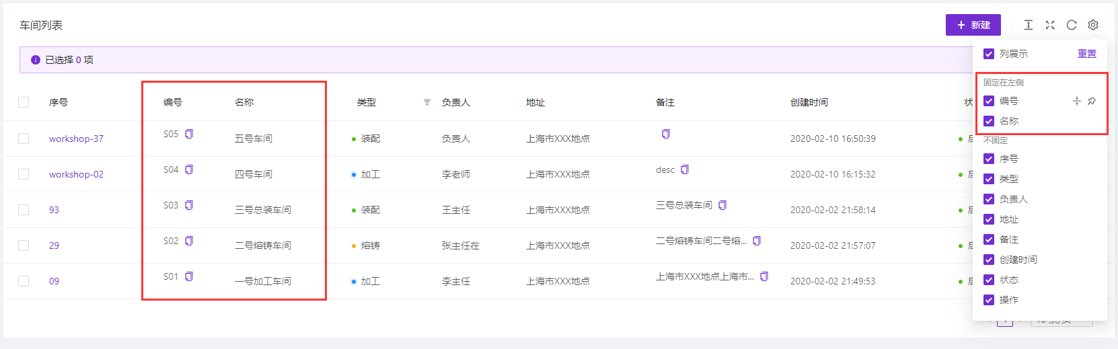Copy code S03 using copy icon

point(189,205)
